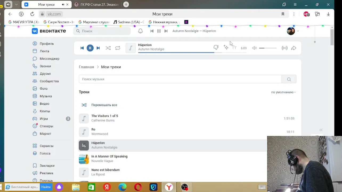Viewport: 342px width, 192px height.
Task: Click the Игры gamepad icon
Action: click(x=35, y=118)
